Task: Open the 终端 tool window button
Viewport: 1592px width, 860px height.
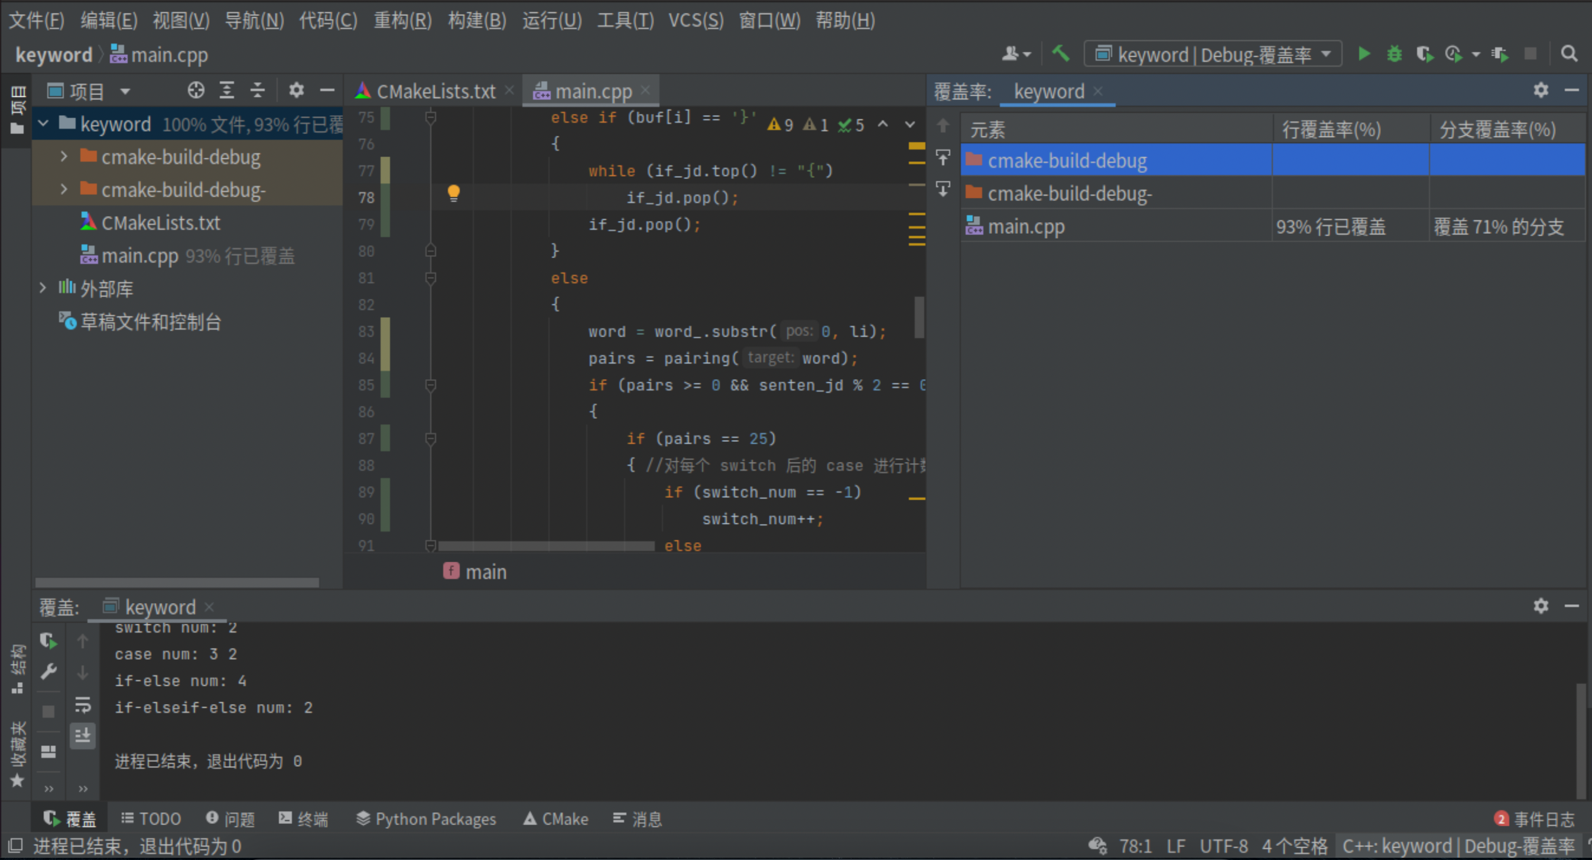Action: click(303, 819)
